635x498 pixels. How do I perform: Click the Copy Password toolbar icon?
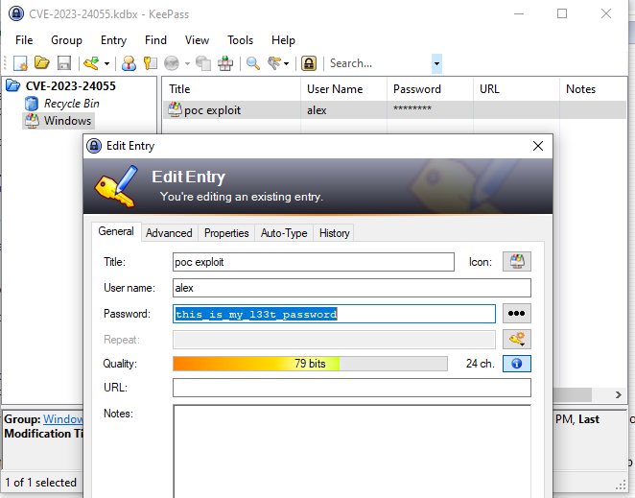pos(151,63)
